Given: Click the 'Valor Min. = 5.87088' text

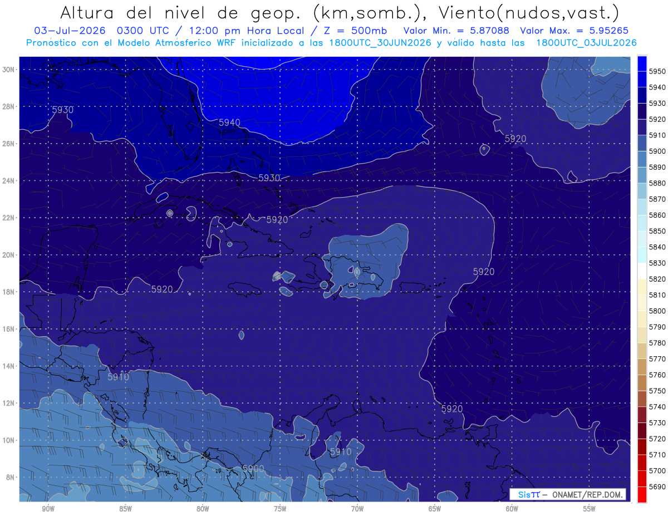Looking at the screenshot, I should point(456,31).
